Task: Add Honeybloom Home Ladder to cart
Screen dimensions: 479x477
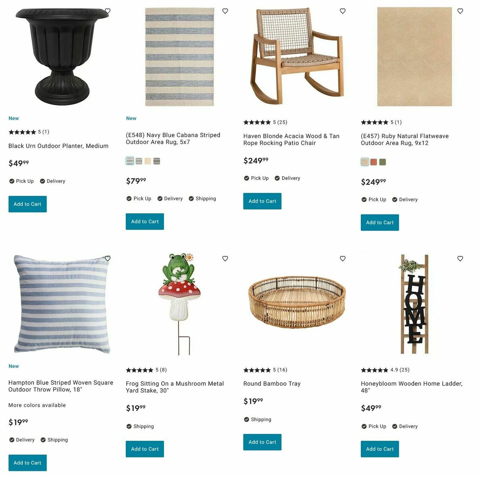Action: 380,449
